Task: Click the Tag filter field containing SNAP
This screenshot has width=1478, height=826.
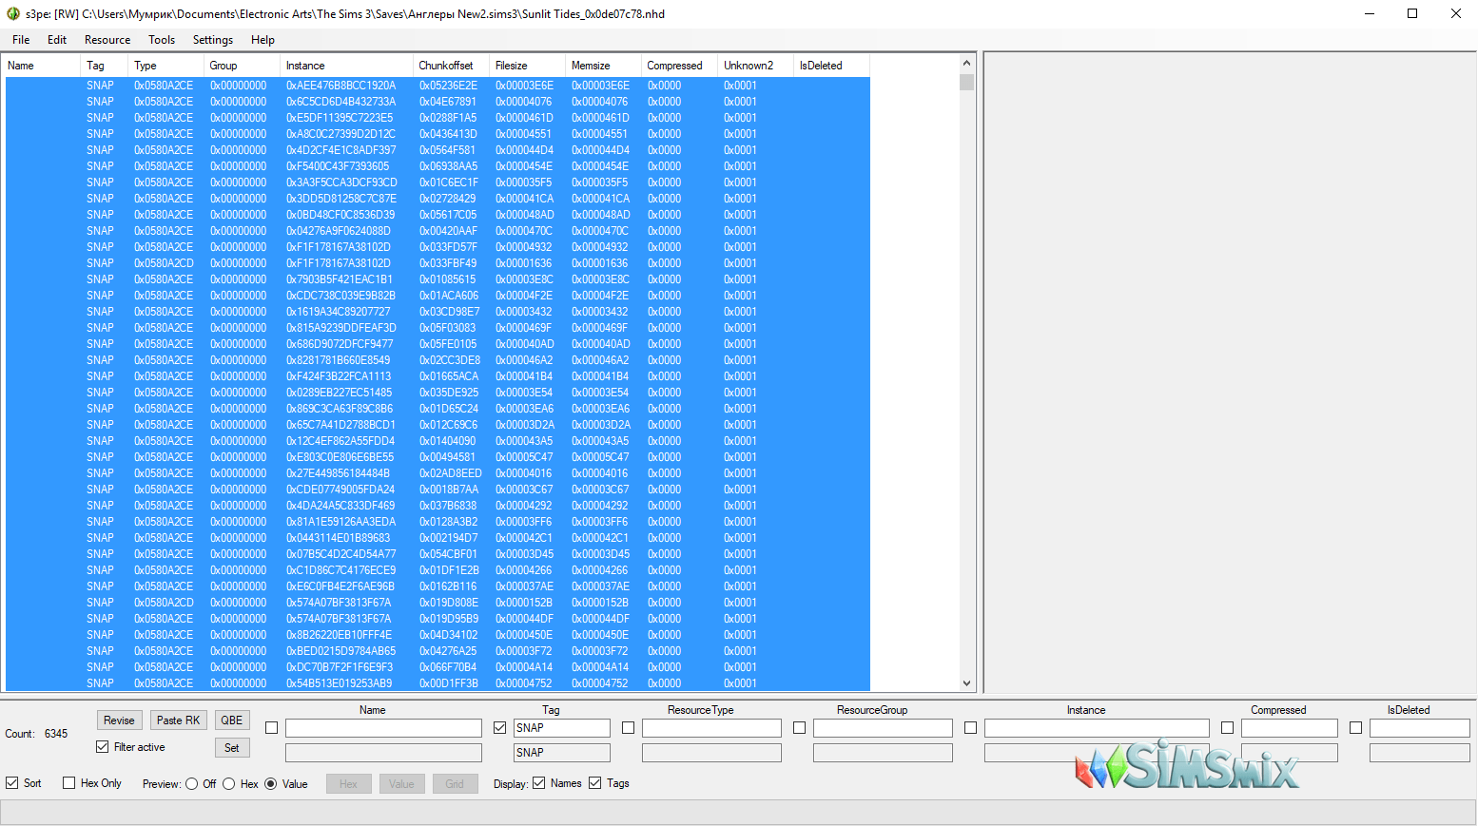Action: tap(562, 728)
